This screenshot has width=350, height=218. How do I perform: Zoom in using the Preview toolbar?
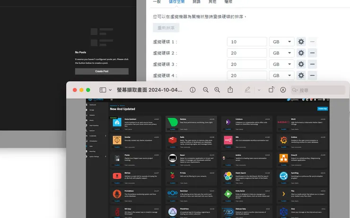217,90
